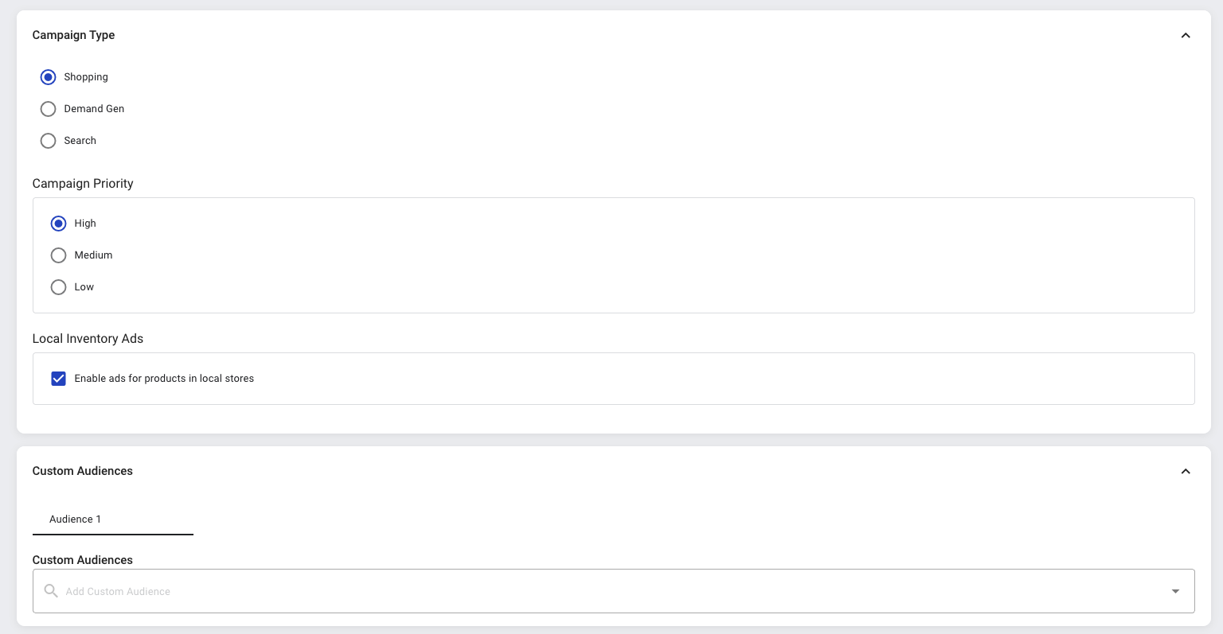Click the Campaign Priority heading
The width and height of the screenshot is (1223, 634).
[x=83, y=184]
